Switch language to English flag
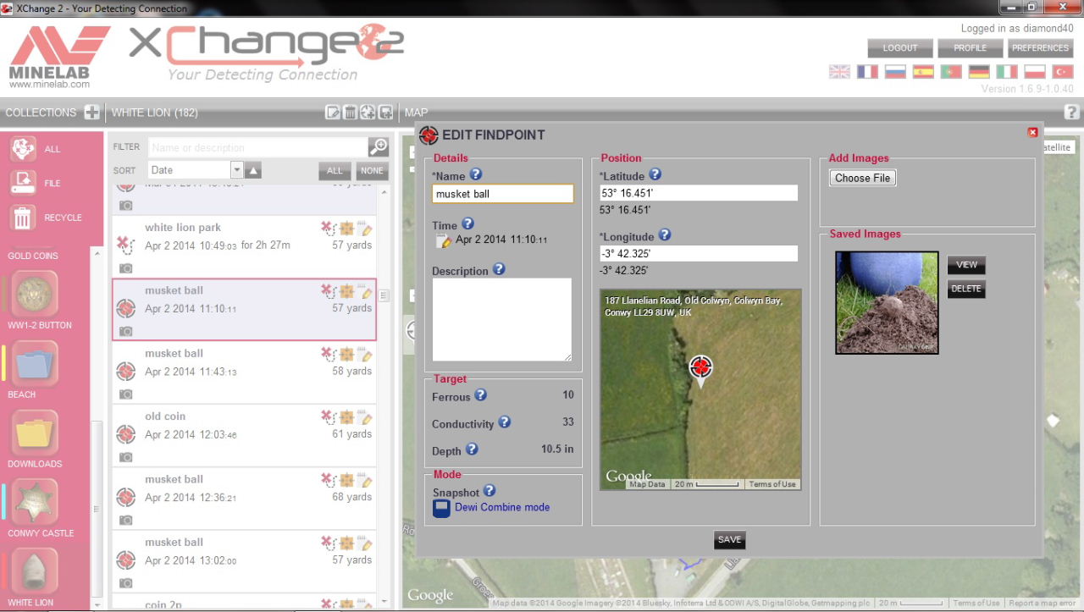This screenshot has height=612, width=1084. [x=839, y=72]
